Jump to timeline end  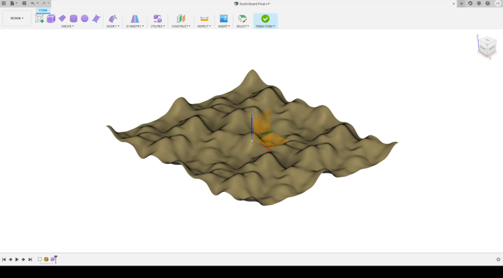pos(30,259)
